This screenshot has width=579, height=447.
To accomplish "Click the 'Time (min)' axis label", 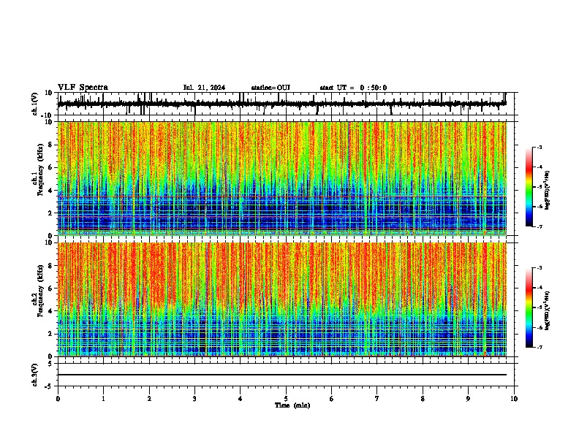I will point(292,405).
